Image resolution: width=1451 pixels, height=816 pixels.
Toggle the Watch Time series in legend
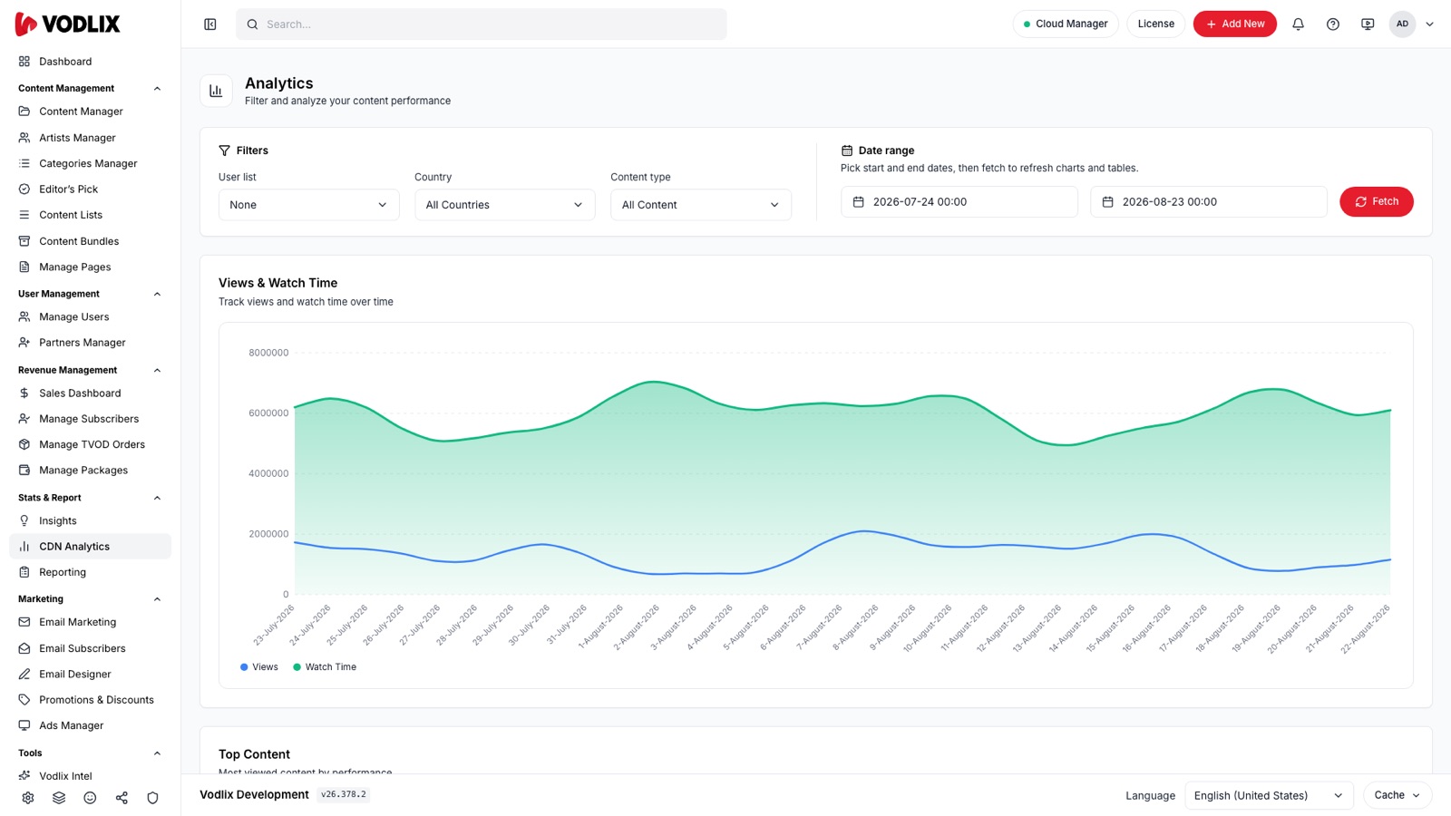(x=325, y=667)
